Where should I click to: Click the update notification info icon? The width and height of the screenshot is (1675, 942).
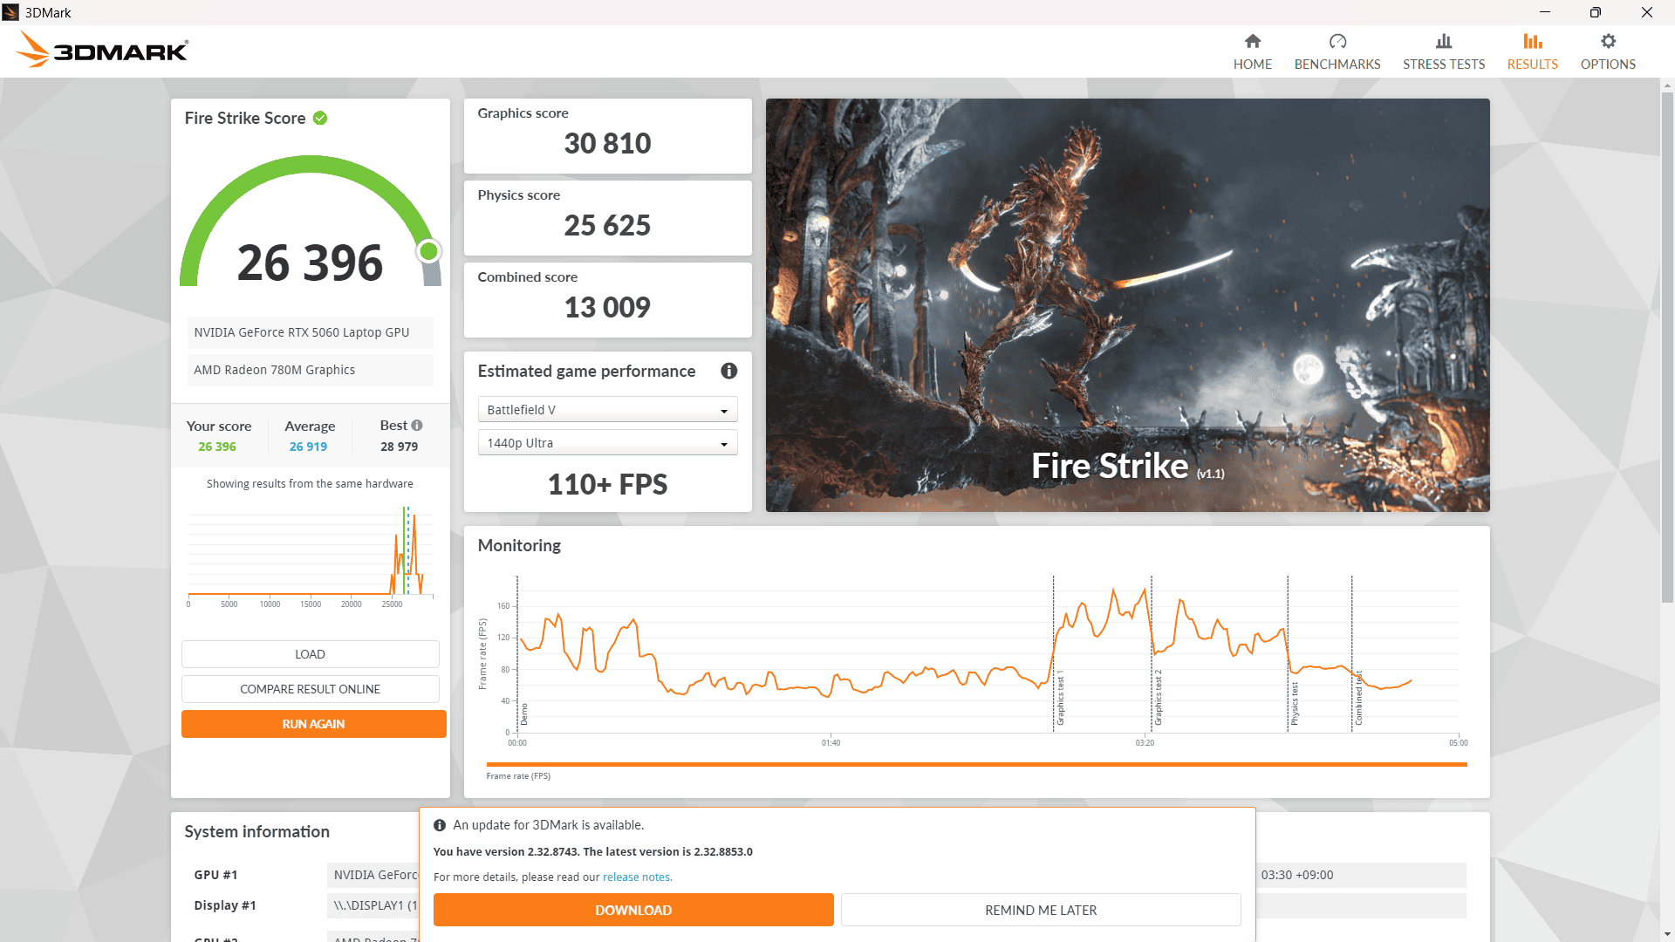point(441,824)
